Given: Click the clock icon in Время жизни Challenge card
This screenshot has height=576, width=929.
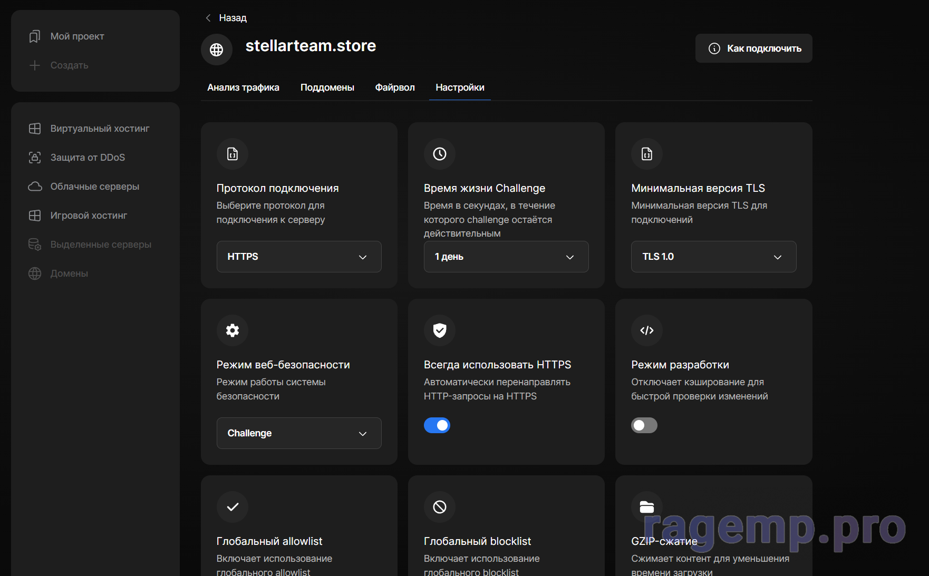Looking at the screenshot, I should (440, 154).
